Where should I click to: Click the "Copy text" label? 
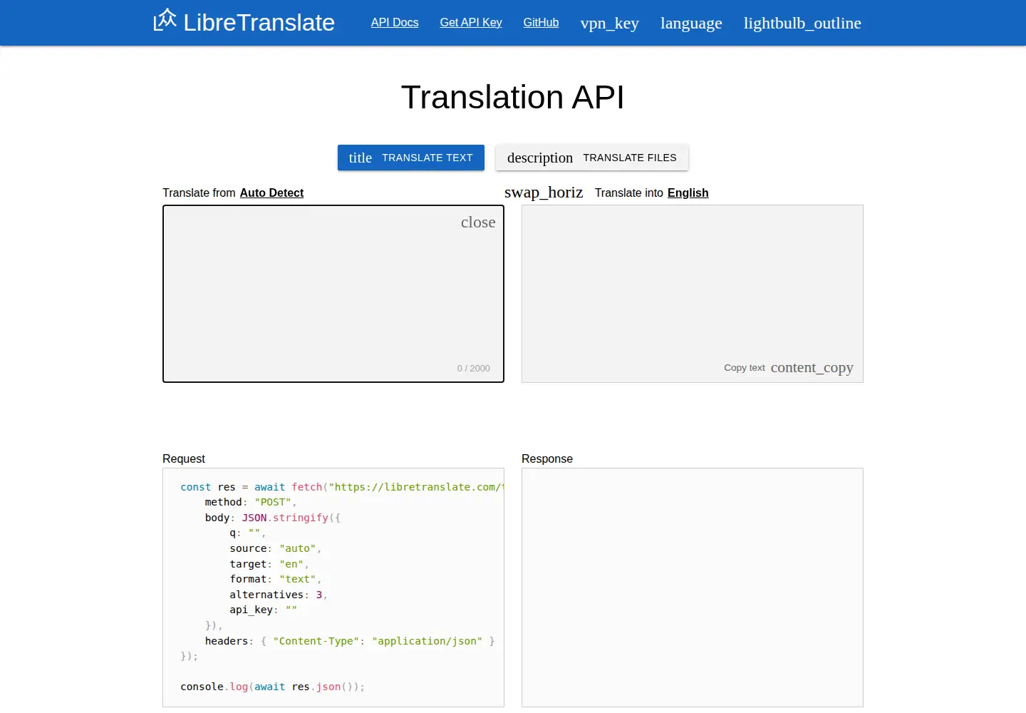click(x=745, y=368)
